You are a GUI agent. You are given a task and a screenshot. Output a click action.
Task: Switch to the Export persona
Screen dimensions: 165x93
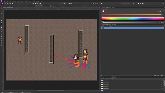coord(13,3)
